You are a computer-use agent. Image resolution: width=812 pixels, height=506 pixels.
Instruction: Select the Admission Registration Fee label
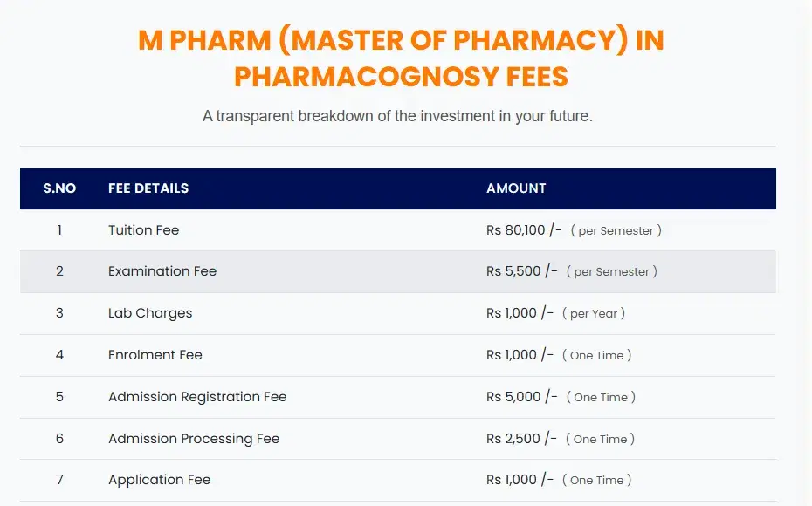point(197,397)
